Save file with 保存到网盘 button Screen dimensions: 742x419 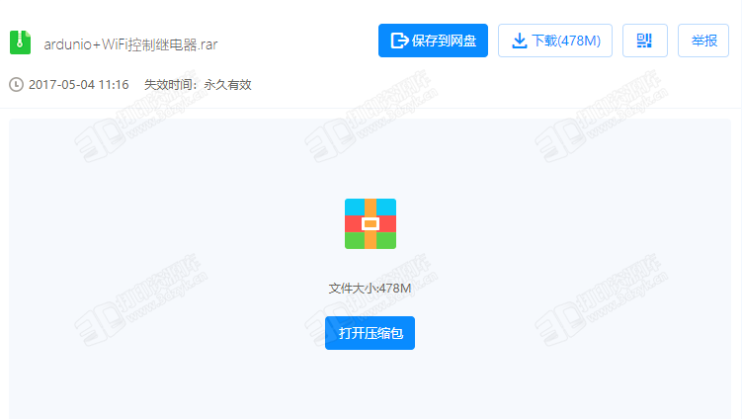pyautogui.click(x=433, y=41)
